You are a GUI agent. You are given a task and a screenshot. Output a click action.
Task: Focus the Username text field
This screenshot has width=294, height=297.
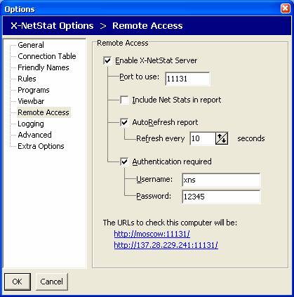pyautogui.click(x=221, y=180)
